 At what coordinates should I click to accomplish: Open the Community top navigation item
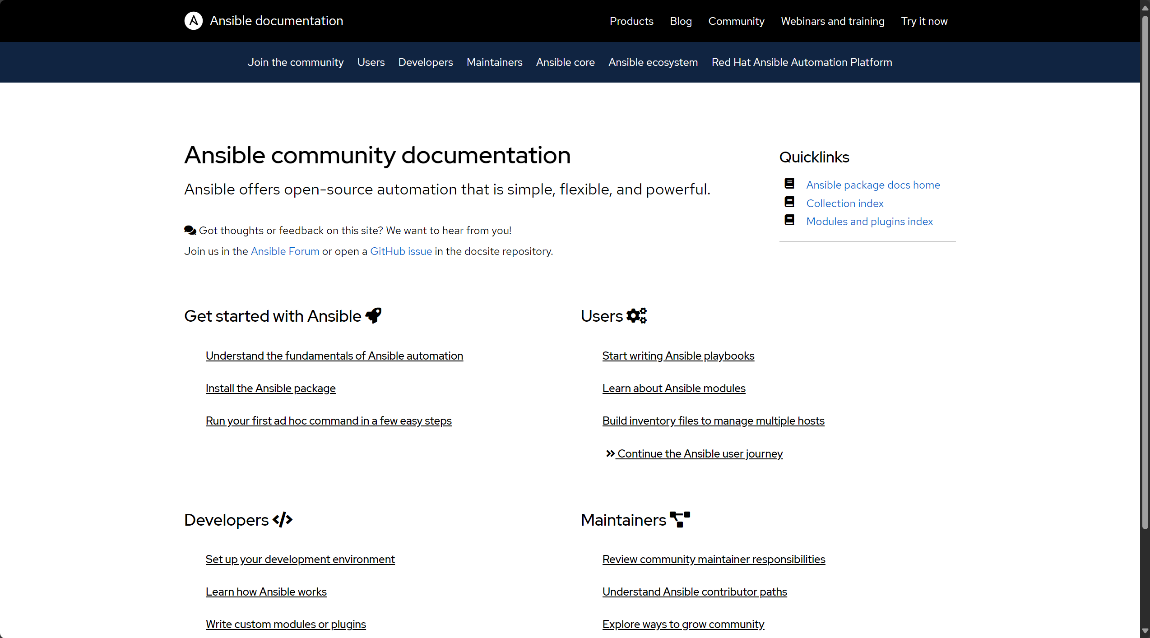click(736, 21)
